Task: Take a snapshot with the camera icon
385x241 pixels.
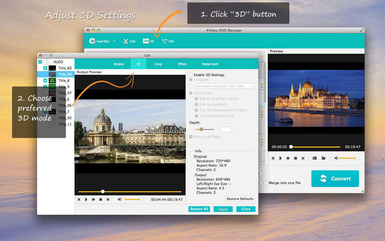Action: pos(314,158)
